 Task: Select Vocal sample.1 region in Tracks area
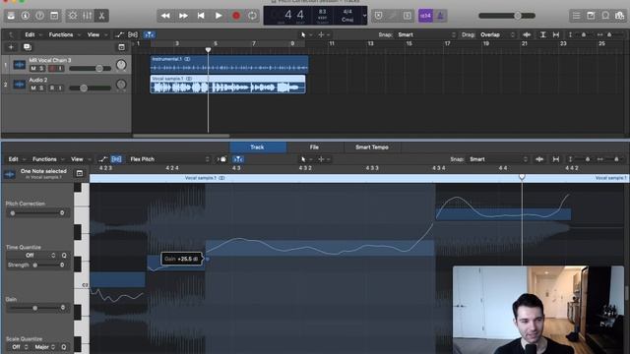point(227,85)
